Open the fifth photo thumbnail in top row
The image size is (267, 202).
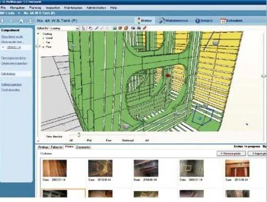[237, 168]
